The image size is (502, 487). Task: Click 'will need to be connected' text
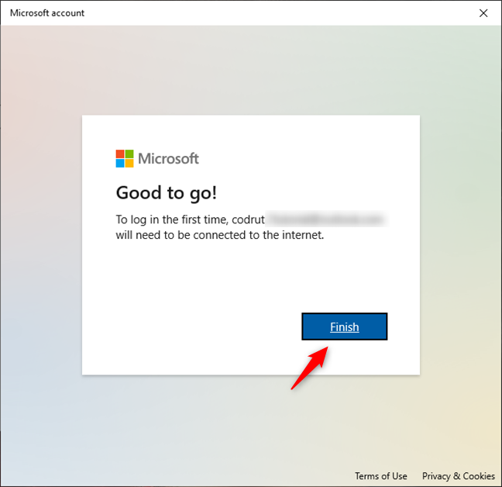181,235
